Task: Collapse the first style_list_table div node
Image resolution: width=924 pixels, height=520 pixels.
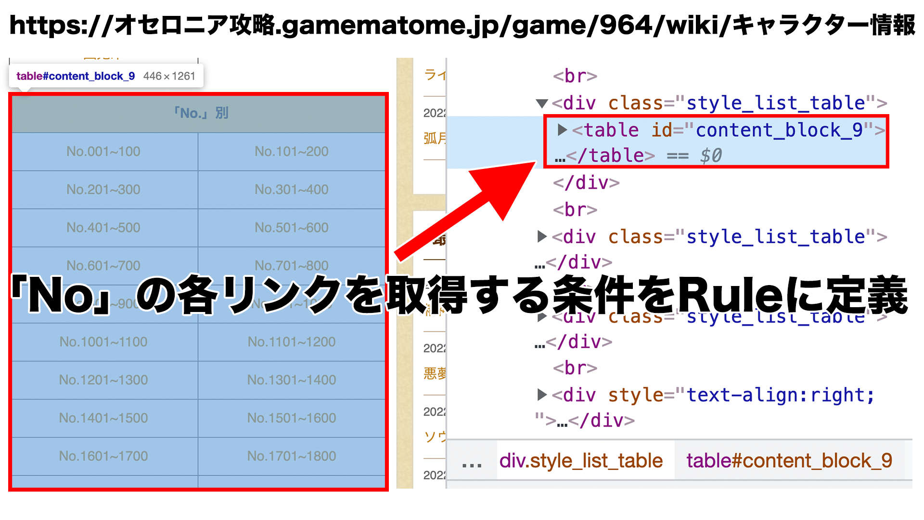Action: pos(542,104)
